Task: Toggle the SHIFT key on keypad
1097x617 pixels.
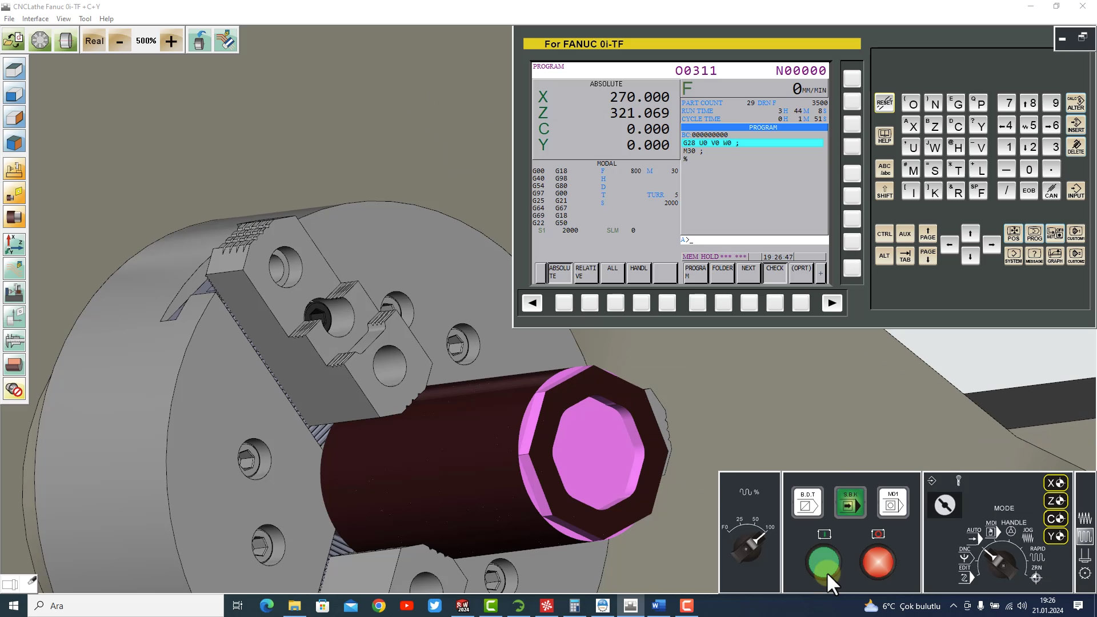Action: pos(884,191)
